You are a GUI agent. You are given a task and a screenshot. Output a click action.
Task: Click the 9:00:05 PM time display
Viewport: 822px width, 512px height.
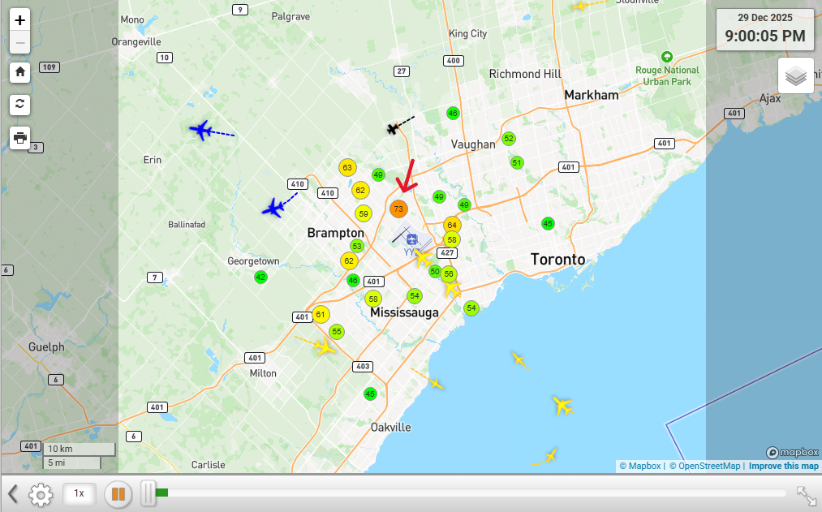point(764,36)
